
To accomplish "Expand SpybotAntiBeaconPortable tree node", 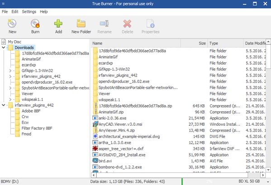I will (x=10, y=88).
